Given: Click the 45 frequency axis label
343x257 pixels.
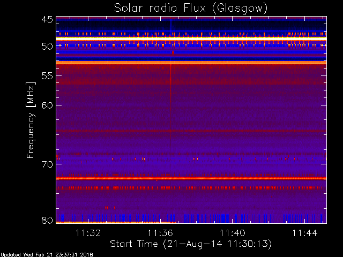Looking at the screenshot, I should point(47,19).
